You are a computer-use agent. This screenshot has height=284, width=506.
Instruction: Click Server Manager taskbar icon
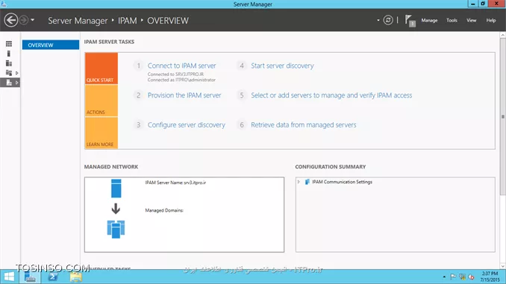click(30, 277)
